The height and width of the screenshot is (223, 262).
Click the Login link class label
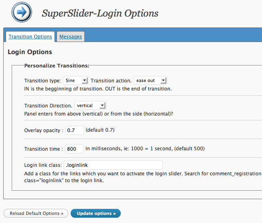click(x=43, y=165)
